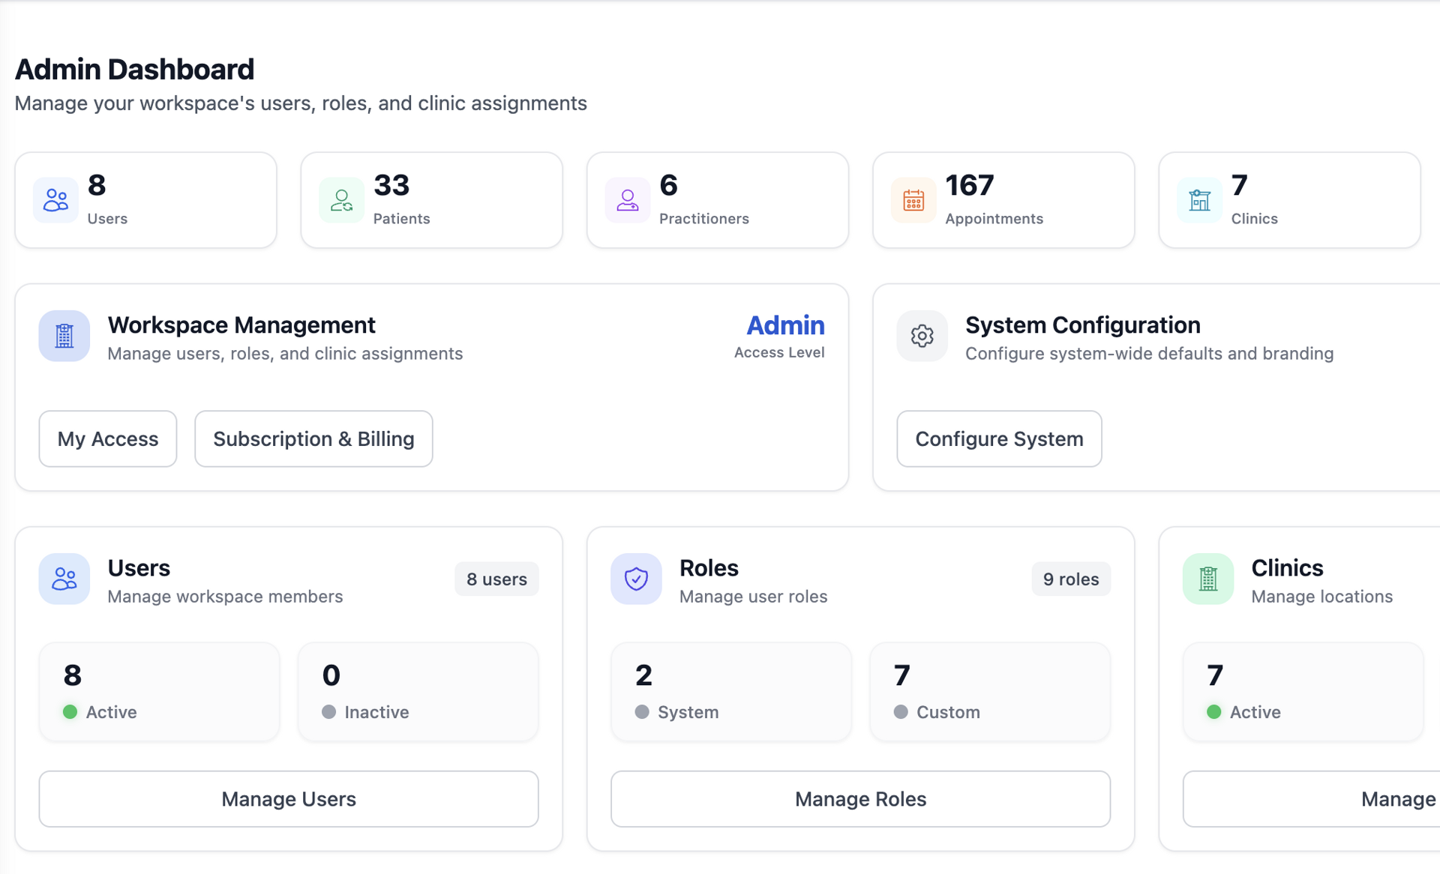Viewport: 1440px width, 874px height.
Task: Open My Access
Action: (107, 438)
